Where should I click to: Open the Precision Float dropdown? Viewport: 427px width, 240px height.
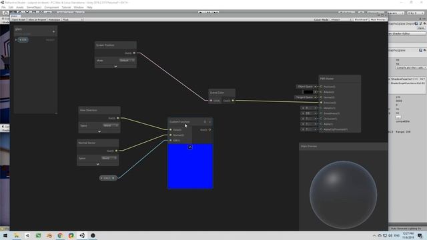[72, 19]
